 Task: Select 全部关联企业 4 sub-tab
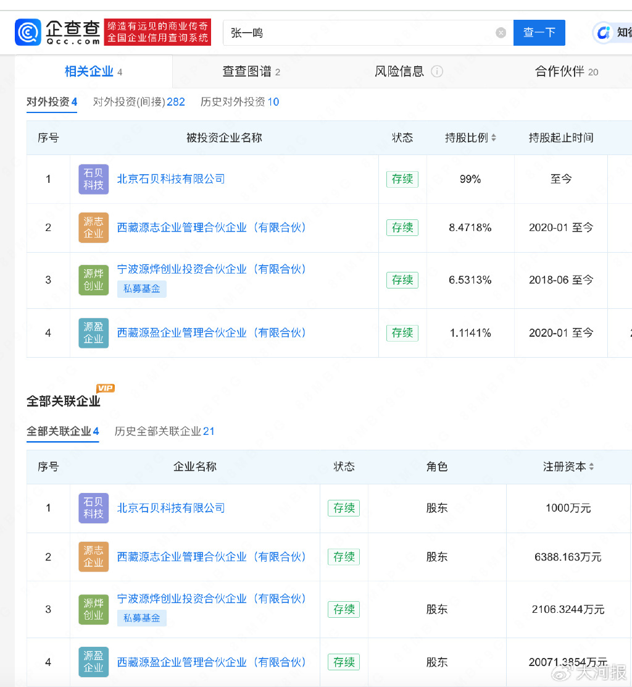[x=62, y=432]
